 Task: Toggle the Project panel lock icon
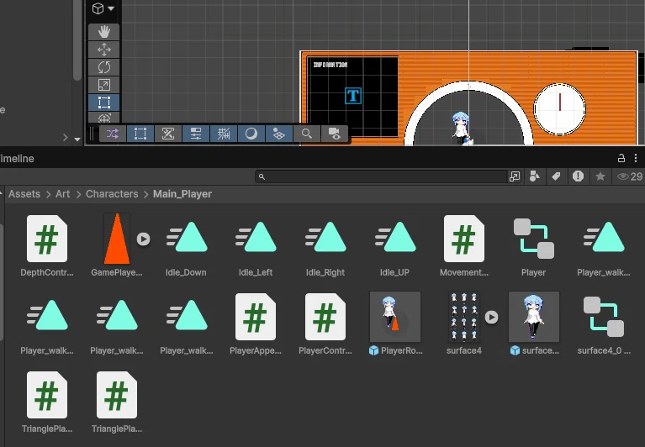[x=621, y=158]
